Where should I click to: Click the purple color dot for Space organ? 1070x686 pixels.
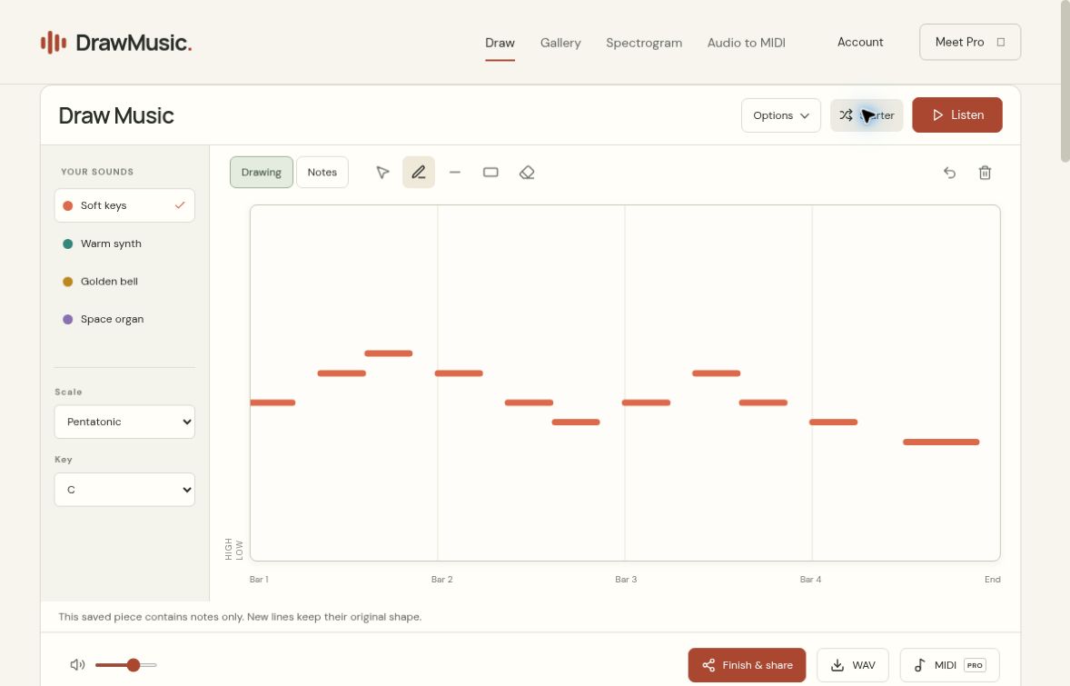tap(67, 319)
